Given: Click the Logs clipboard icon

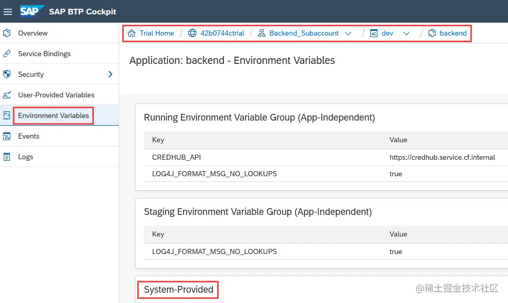Looking at the screenshot, I should point(7,157).
